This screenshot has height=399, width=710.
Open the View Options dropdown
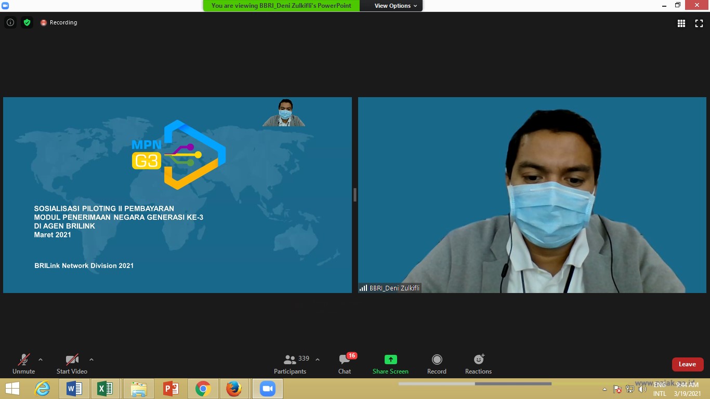pos(396,6)
